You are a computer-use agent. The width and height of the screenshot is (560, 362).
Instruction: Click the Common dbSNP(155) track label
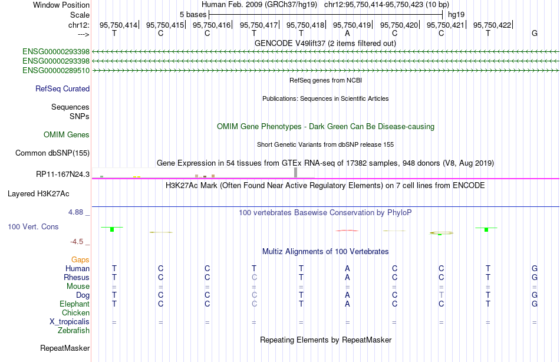52,153
